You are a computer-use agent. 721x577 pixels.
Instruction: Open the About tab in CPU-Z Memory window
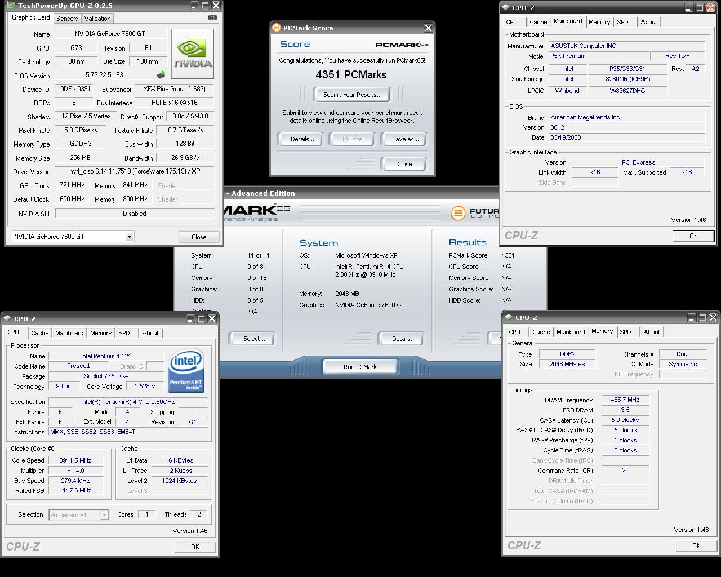click(652, 332)
